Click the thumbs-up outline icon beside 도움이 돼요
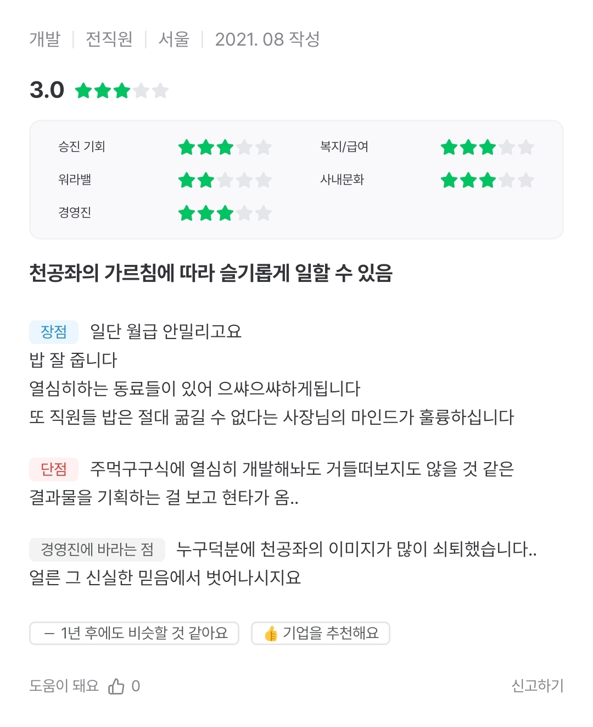The width and height of the screenshot is (593, 727). [116, 686]
